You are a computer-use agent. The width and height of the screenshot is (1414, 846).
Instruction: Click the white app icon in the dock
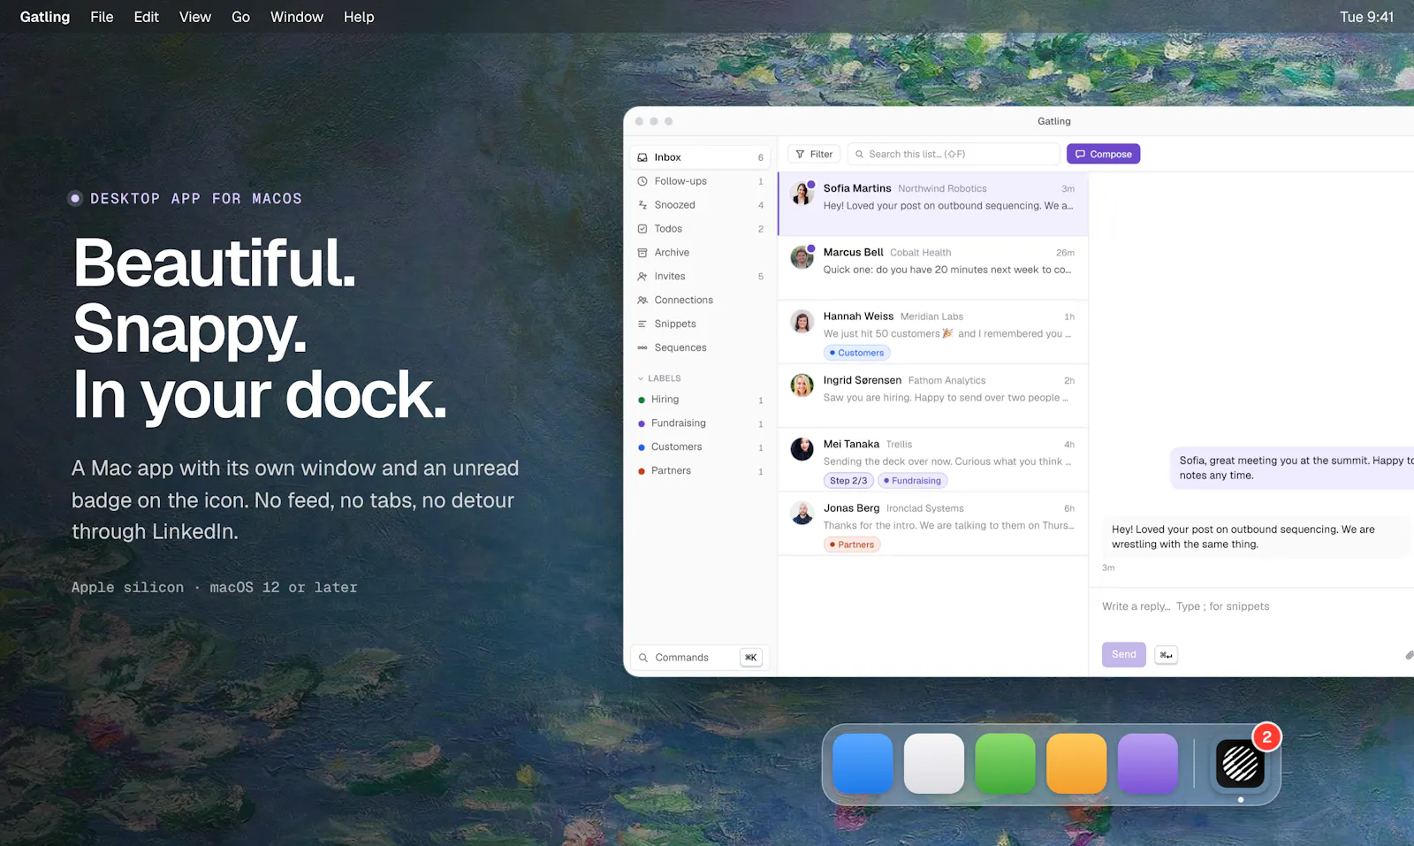[934, 764]
